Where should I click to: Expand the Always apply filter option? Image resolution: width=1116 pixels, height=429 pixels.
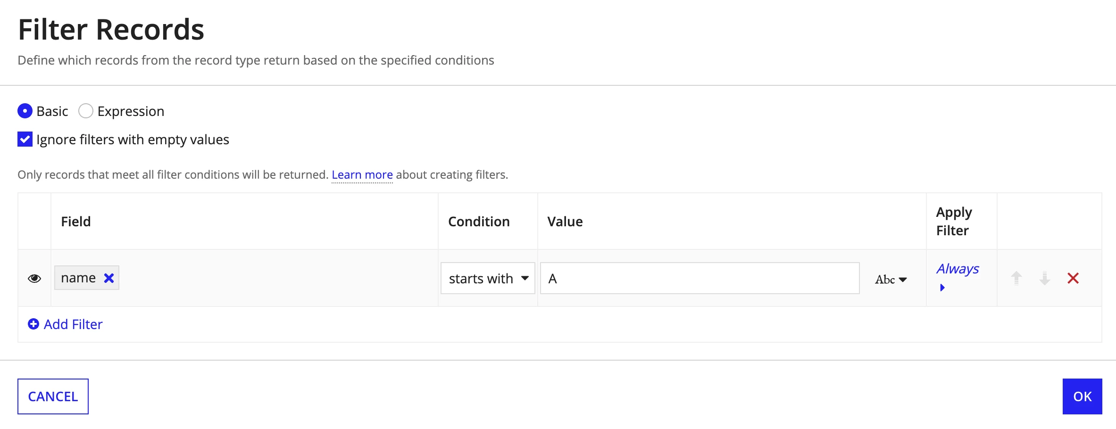click(x=958, y=269)
